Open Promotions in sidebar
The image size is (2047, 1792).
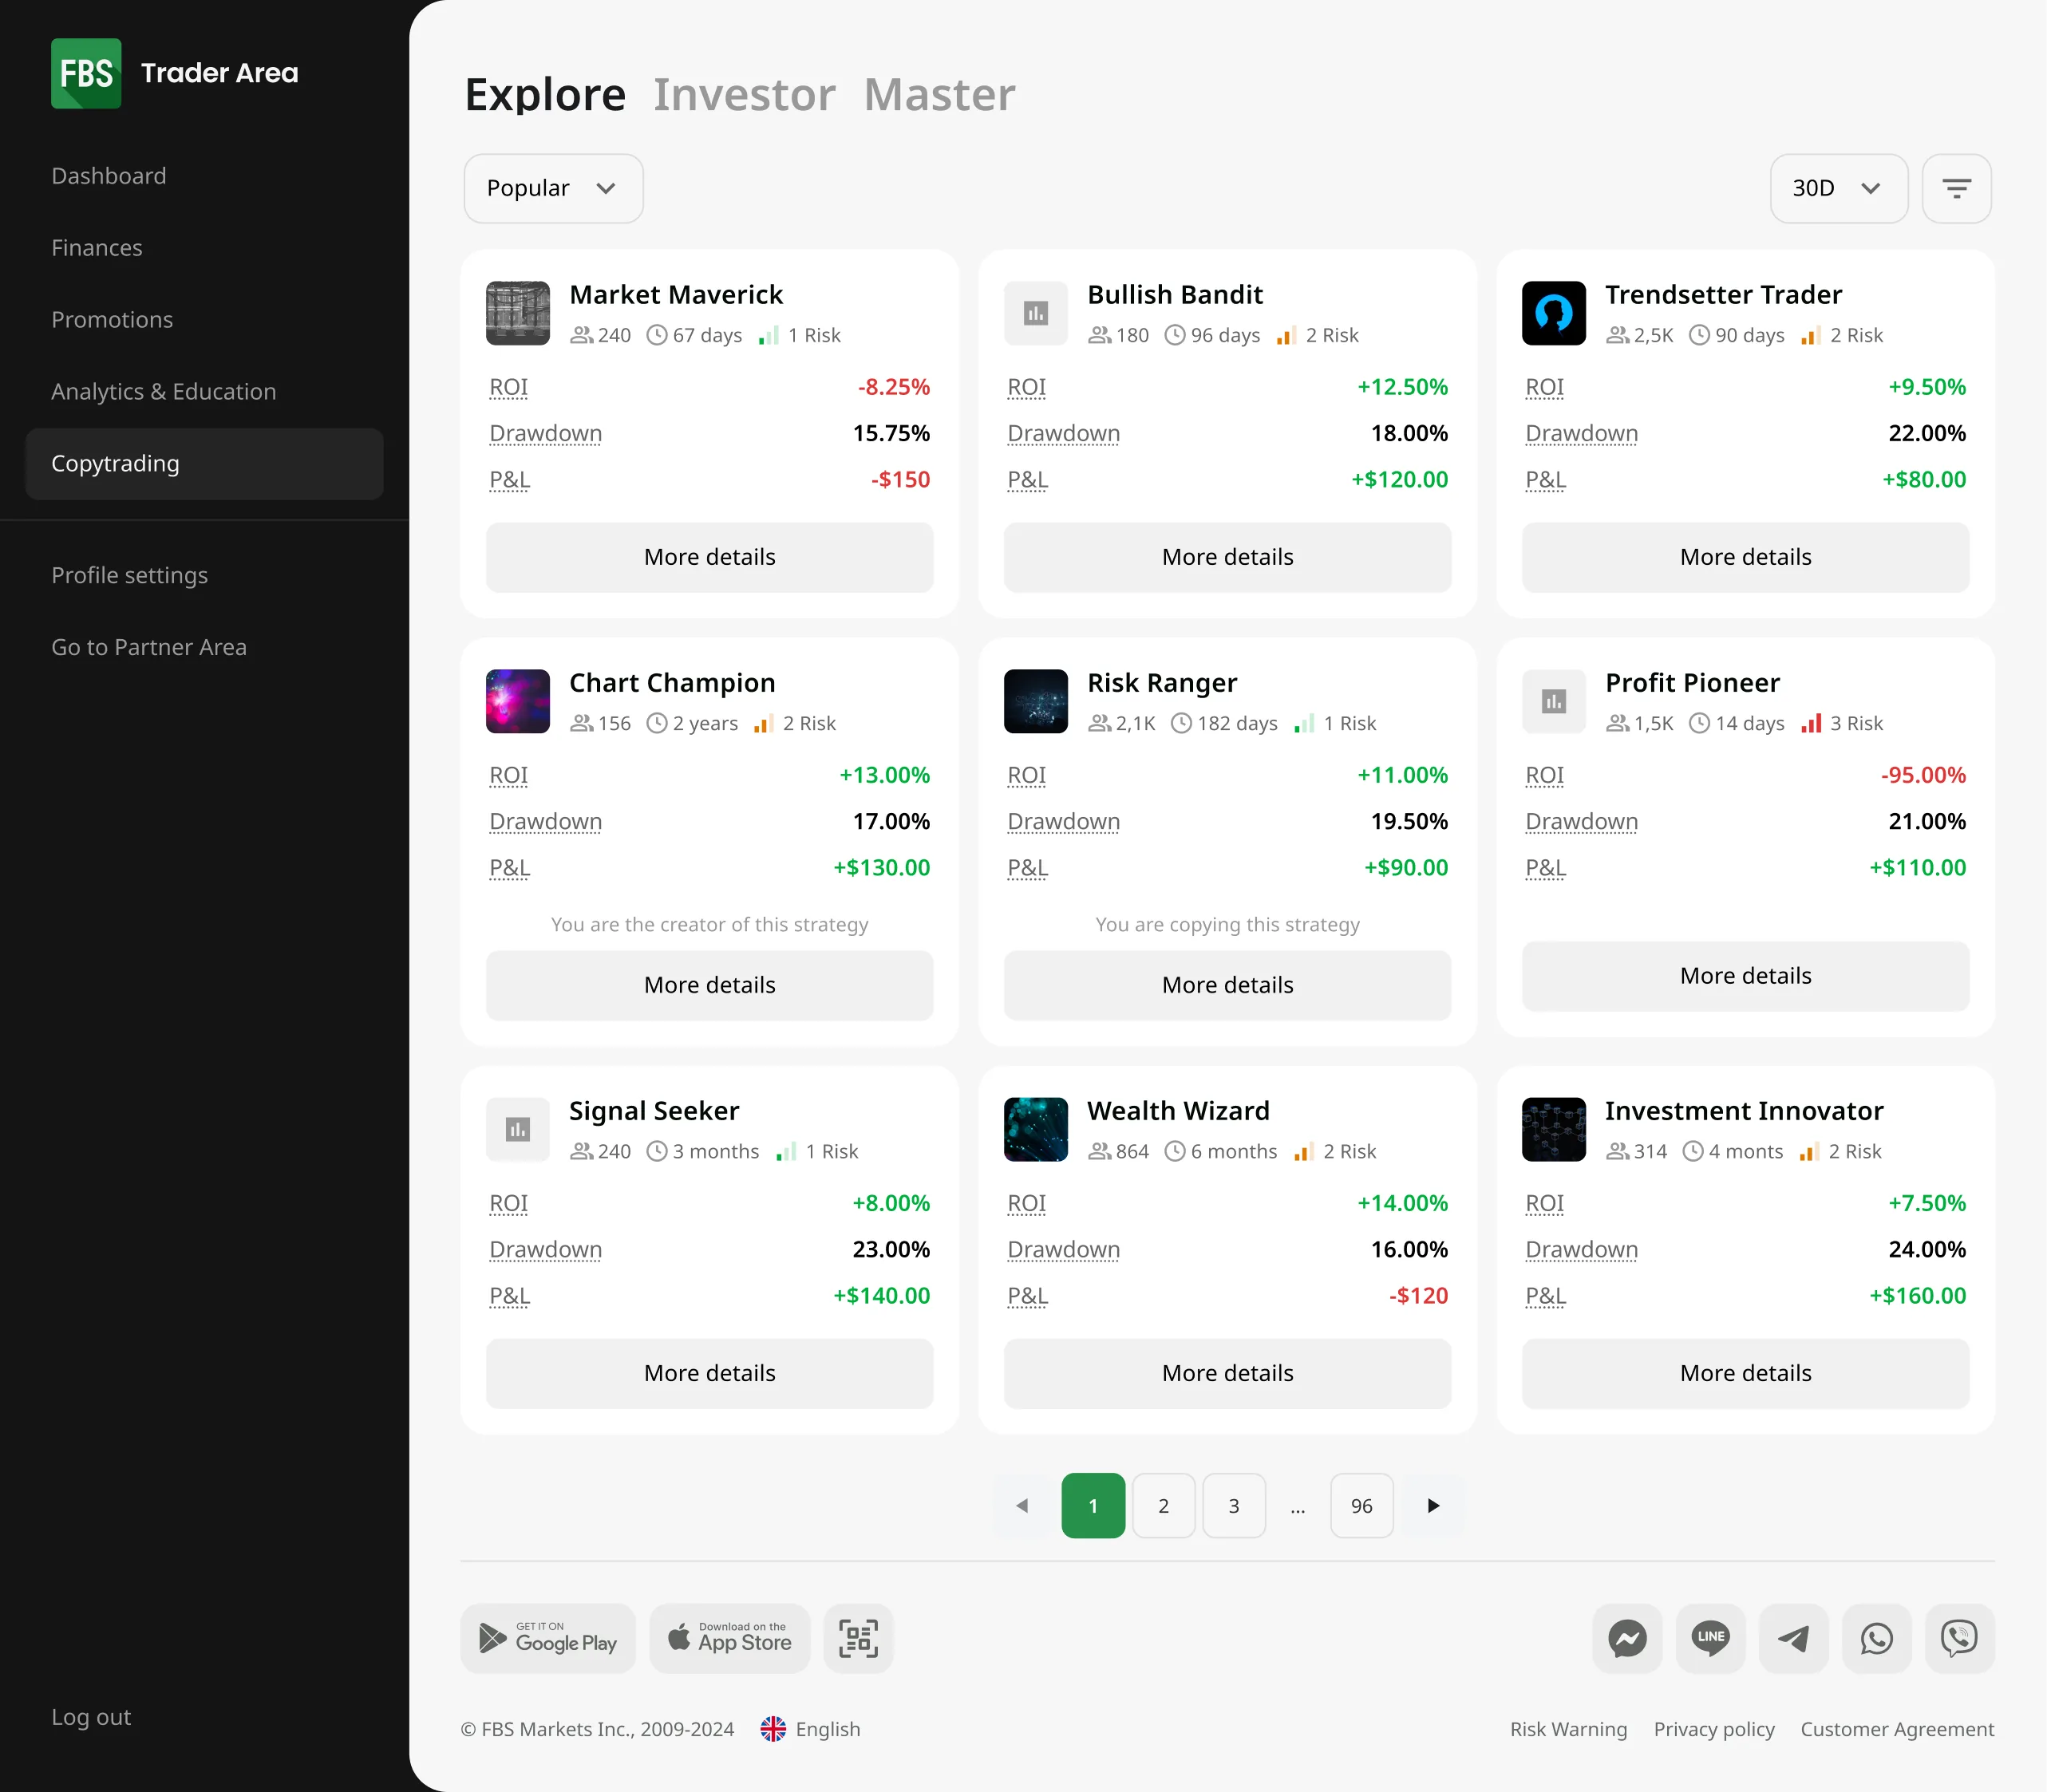(112, 320)
